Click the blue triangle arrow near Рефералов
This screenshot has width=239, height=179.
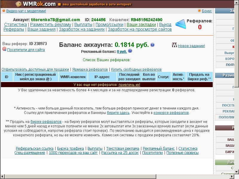tap(181, 24)
